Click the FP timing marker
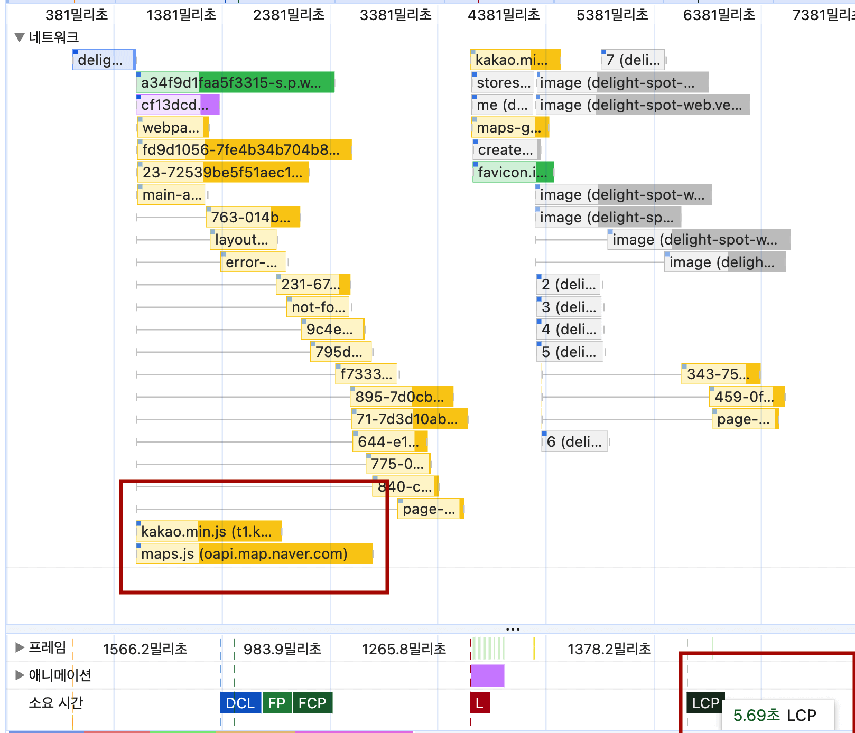 coord(276,703)
